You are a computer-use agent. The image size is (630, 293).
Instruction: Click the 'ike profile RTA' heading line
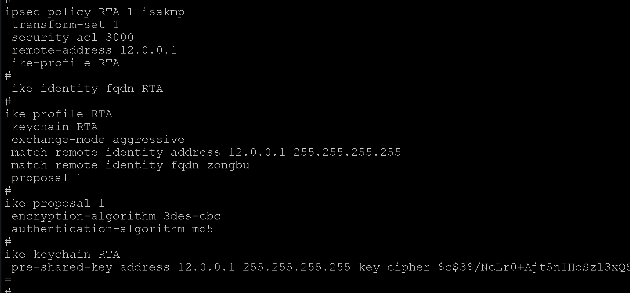point(58,114)
